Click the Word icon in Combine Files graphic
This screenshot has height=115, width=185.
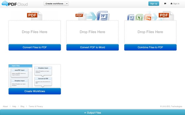click(131, 17)
